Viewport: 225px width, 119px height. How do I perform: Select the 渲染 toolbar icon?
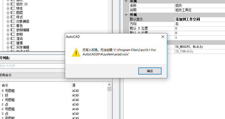tap(13, 39)
